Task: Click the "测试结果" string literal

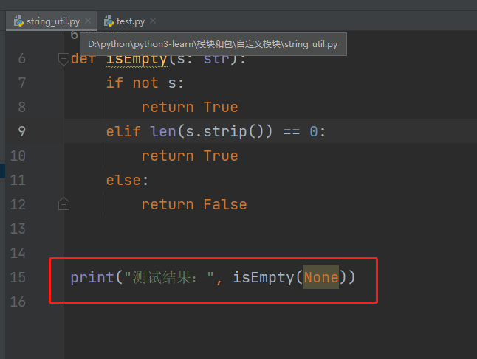Action: [x=170, y=277]
